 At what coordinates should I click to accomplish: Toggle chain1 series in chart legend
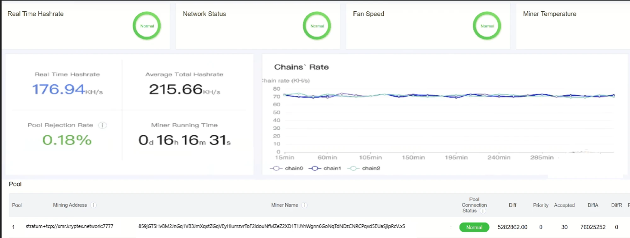click(325, 168)
